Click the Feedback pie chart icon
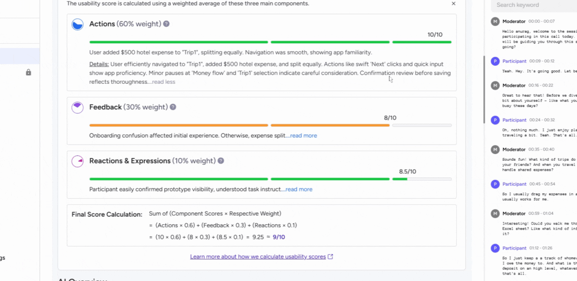 (x=78, y=108)
